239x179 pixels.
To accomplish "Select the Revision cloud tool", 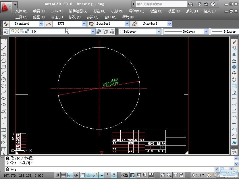I will point(4,86).
